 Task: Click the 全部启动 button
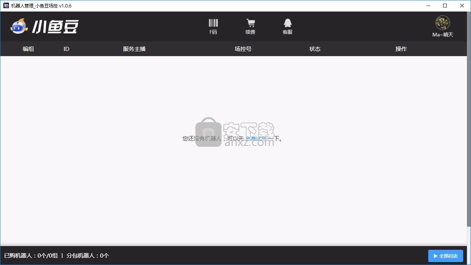point(445,256)
